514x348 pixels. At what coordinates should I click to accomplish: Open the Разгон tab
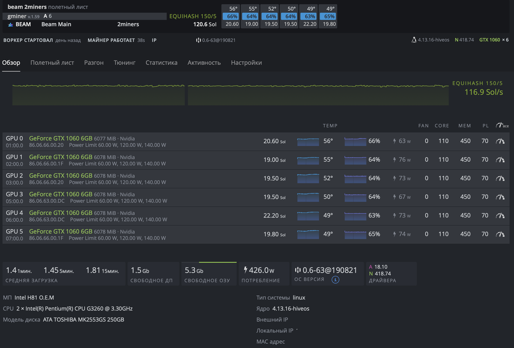tap(94, 63)
